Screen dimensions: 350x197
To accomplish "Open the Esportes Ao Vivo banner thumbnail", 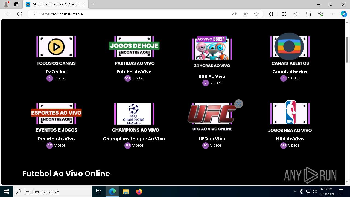I will [56, 118].
